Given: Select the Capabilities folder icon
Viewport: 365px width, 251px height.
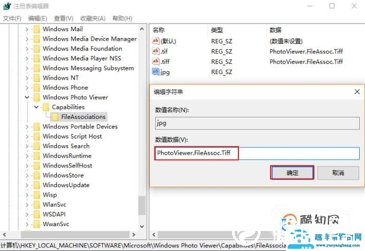Looking at the screenshot, I should coord(46,107).
